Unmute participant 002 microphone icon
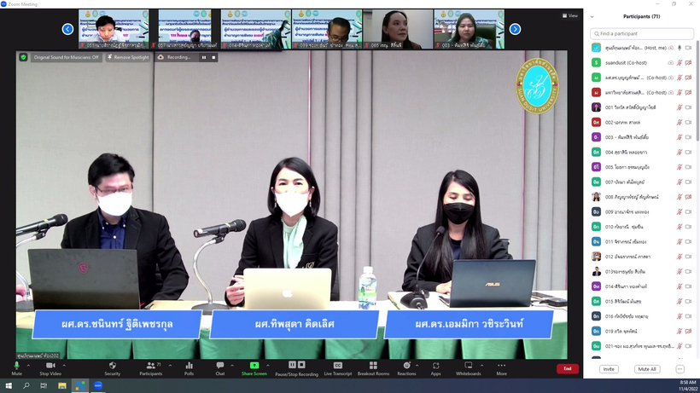The width and height of the screenshot is (700, 393). click(680, 122)
